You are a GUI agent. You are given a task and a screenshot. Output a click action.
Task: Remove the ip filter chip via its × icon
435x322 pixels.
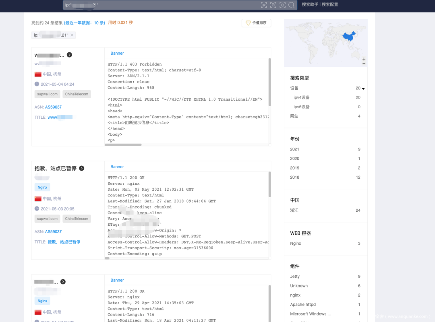[72, 35]
